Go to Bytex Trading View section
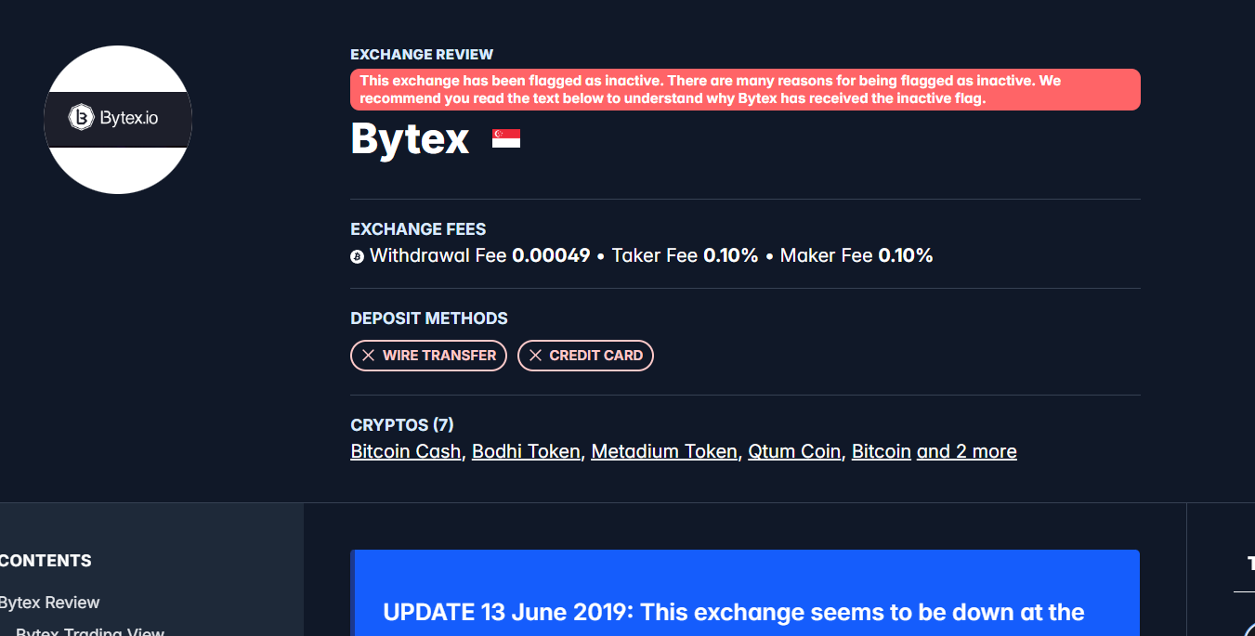This screenshot has height=636, width=1255. click(90, 631)
